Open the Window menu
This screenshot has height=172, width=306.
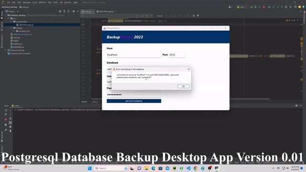click(x=68, y=2)
